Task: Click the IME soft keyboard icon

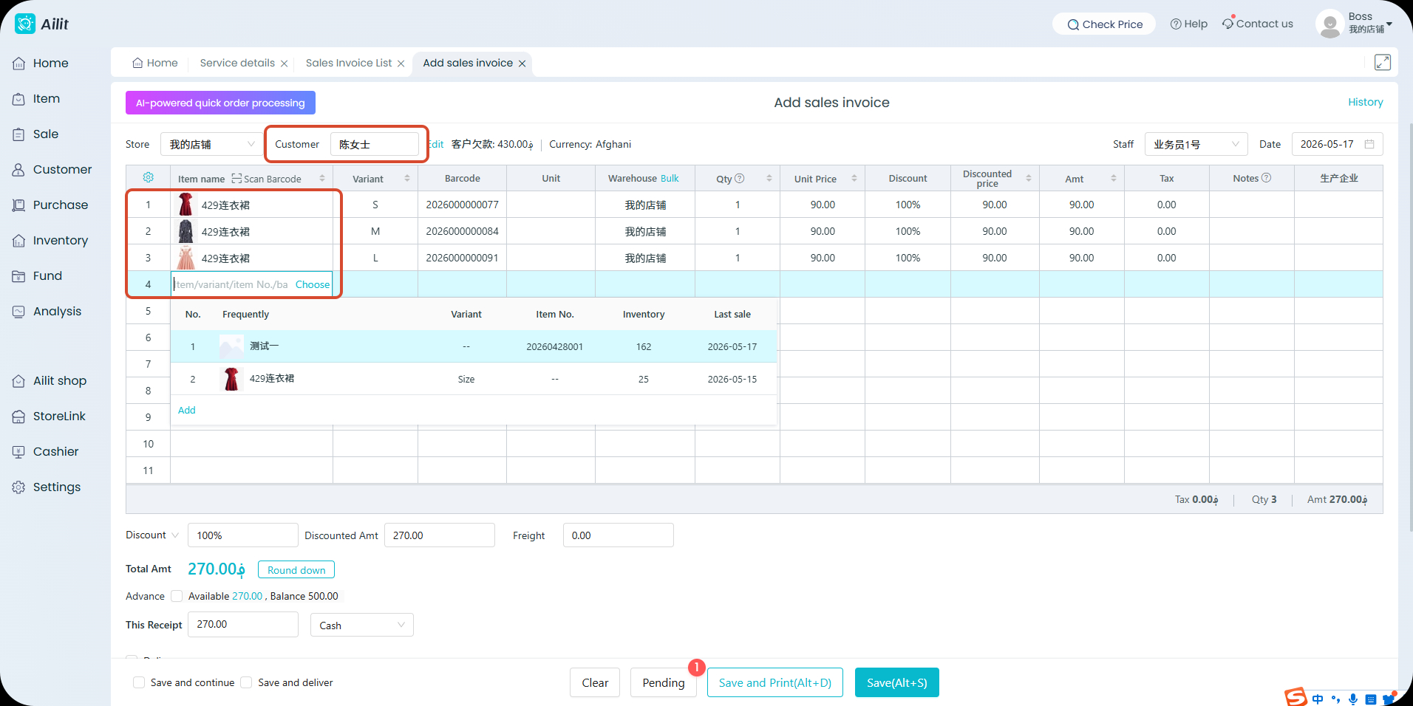Action: (1371, 699)
